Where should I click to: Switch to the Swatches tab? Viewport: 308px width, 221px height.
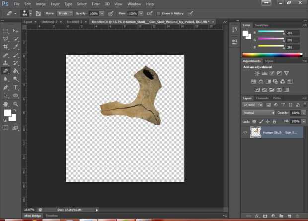pyautogui.click(x=261, y=25)
